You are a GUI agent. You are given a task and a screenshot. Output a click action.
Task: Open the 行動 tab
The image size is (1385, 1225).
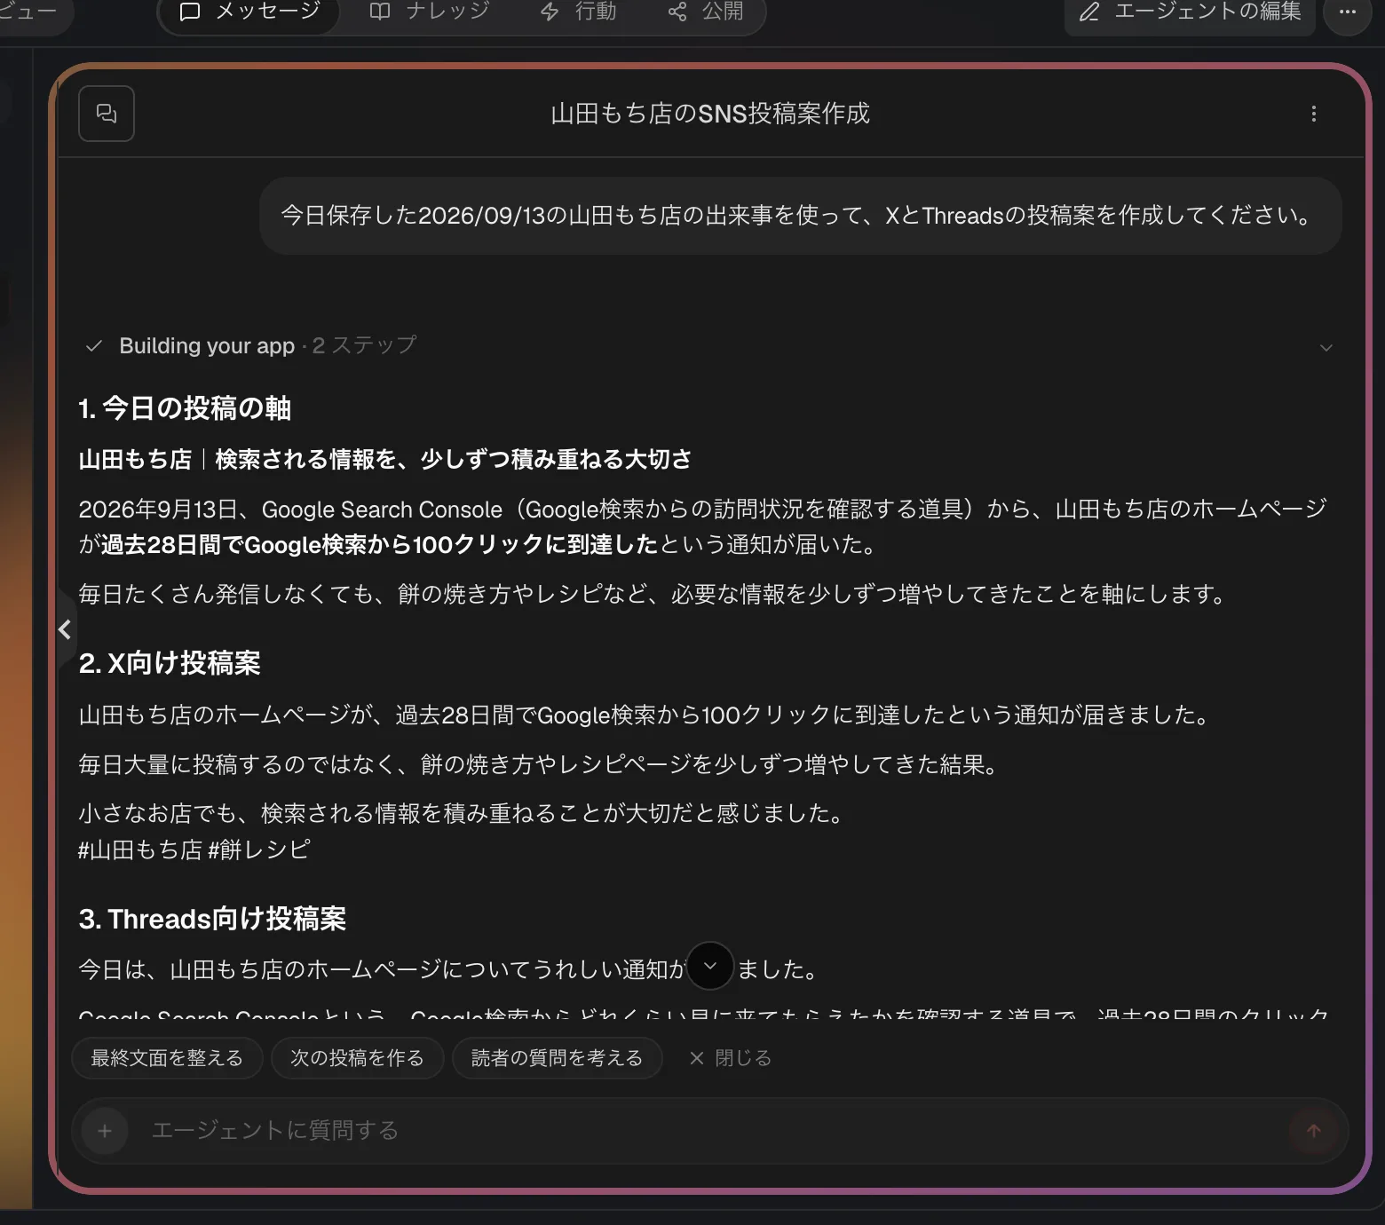click(579, 12)
